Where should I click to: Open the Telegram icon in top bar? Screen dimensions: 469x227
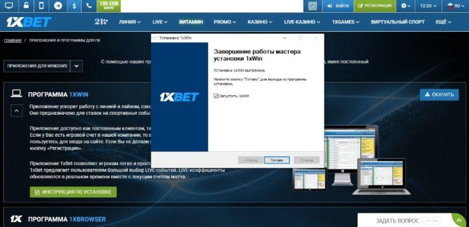[x=58, y=5]
